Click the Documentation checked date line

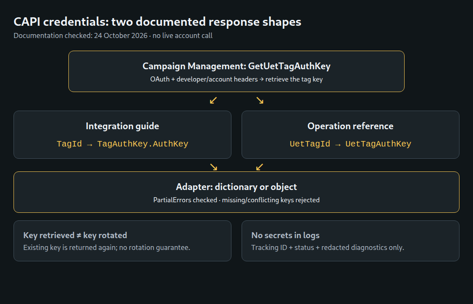pos(113,35)
